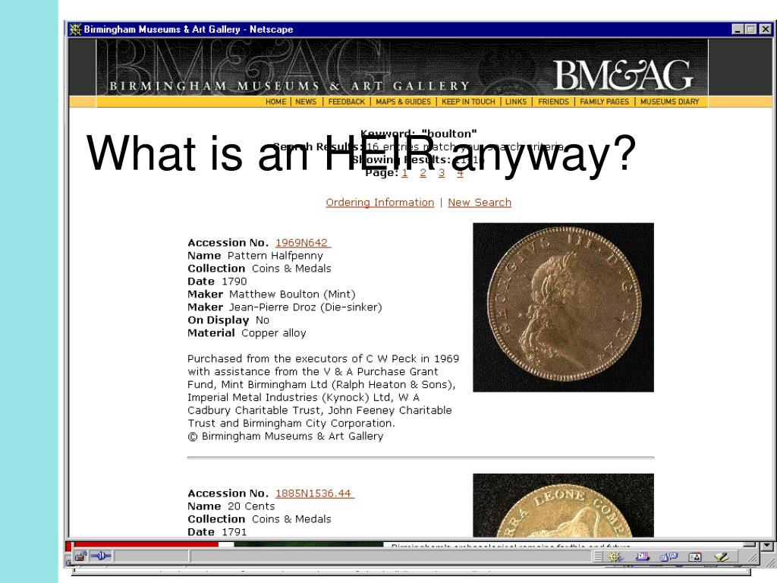This screenshot has height=583, width=777.
Task: Go to results page 4
Action: click(x=460, y=173)
